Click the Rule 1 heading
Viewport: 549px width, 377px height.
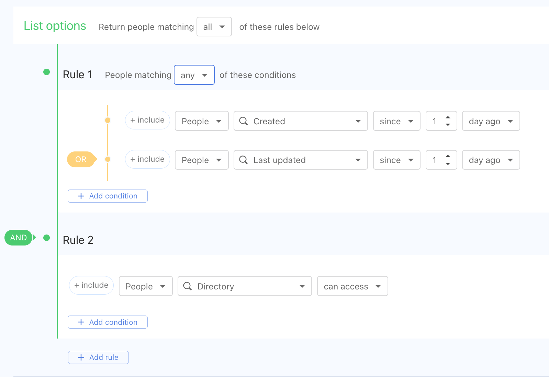click(x=78, y=75)
